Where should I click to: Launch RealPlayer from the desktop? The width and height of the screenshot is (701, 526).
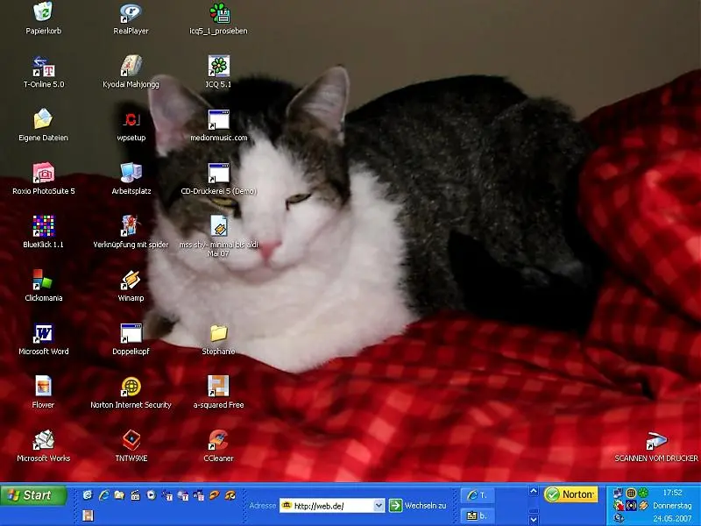131,13
